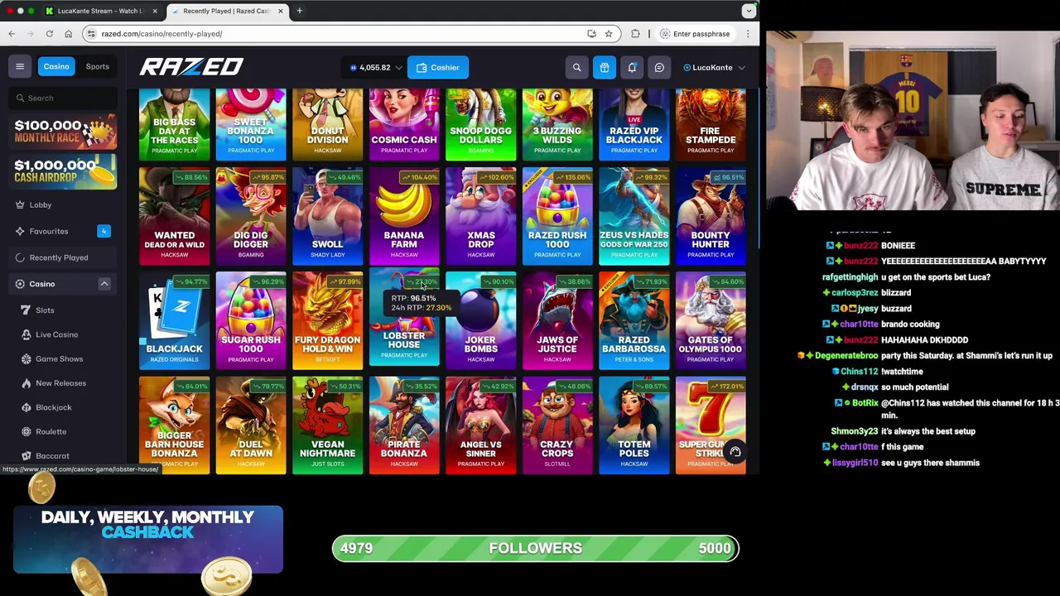The image size is (1060, 596).
Task: Open Razed Barbarossa game
Action: [634, 321]
